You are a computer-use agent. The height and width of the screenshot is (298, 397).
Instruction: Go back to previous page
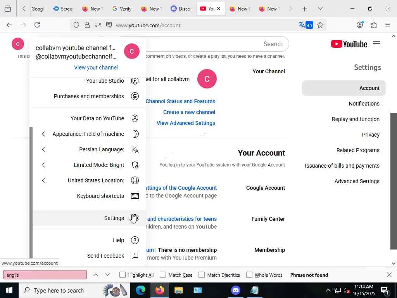click(x=9, y=25)
